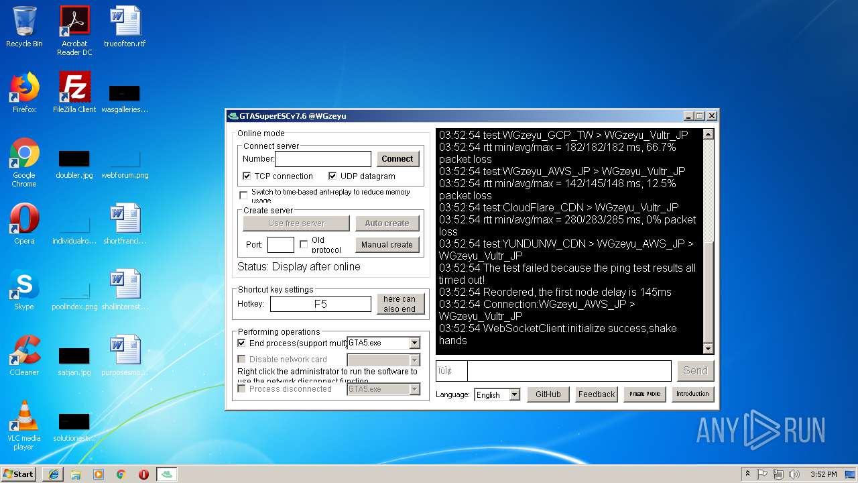Show hidden system tray icons
The height and width of the screenshot is (483, 858).
point(747,474)
